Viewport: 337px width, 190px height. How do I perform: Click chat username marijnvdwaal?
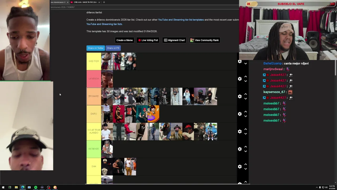click(273, 69)
